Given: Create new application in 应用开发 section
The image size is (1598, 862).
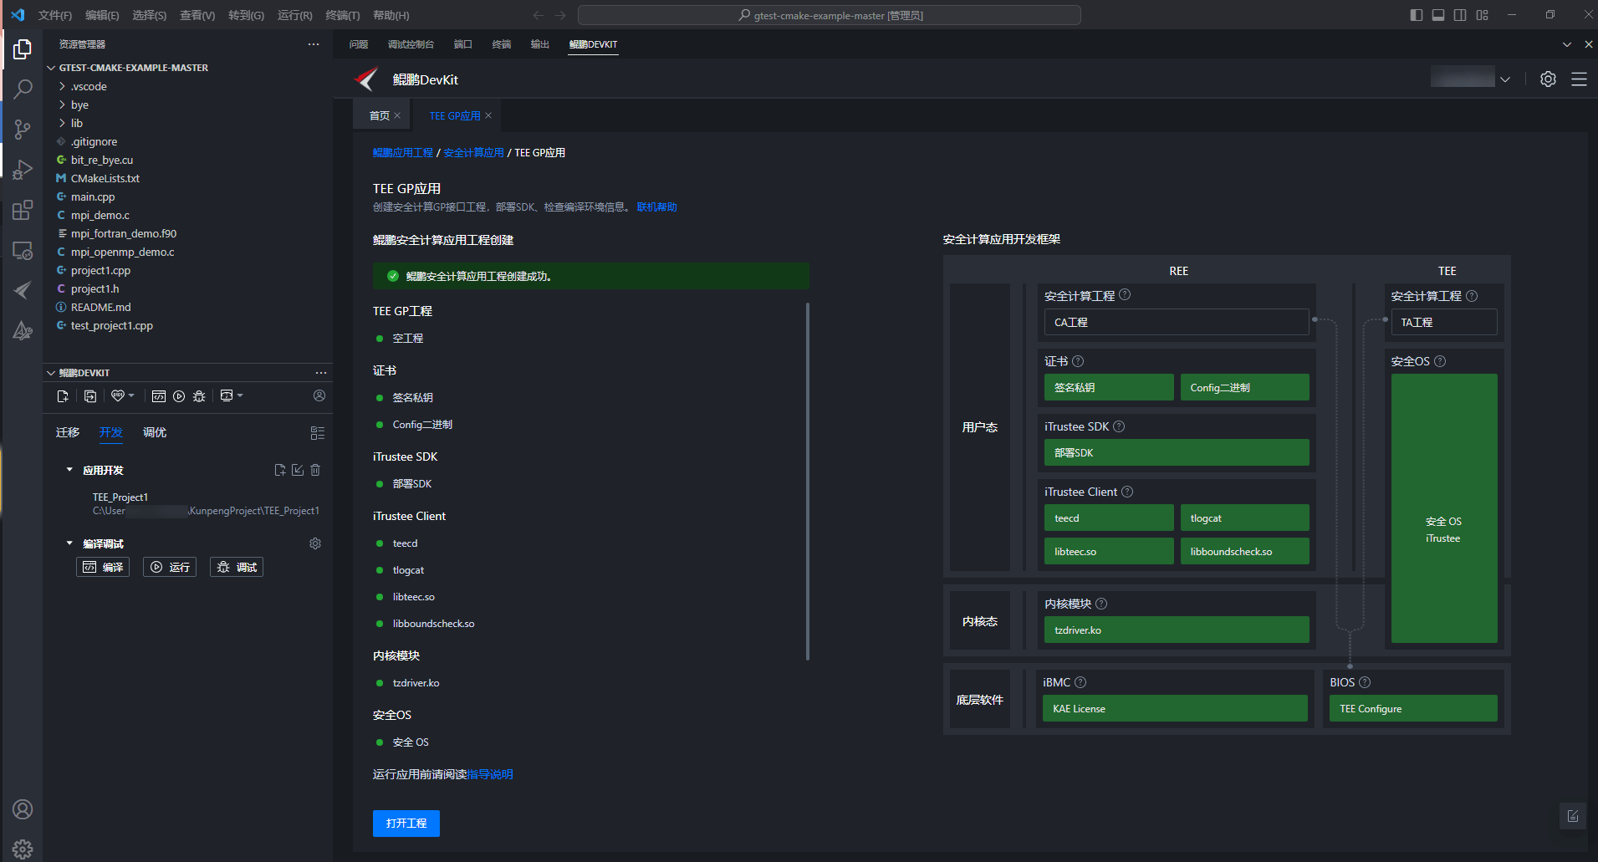Looking at the screenshot, I should [x=280, y=470].
